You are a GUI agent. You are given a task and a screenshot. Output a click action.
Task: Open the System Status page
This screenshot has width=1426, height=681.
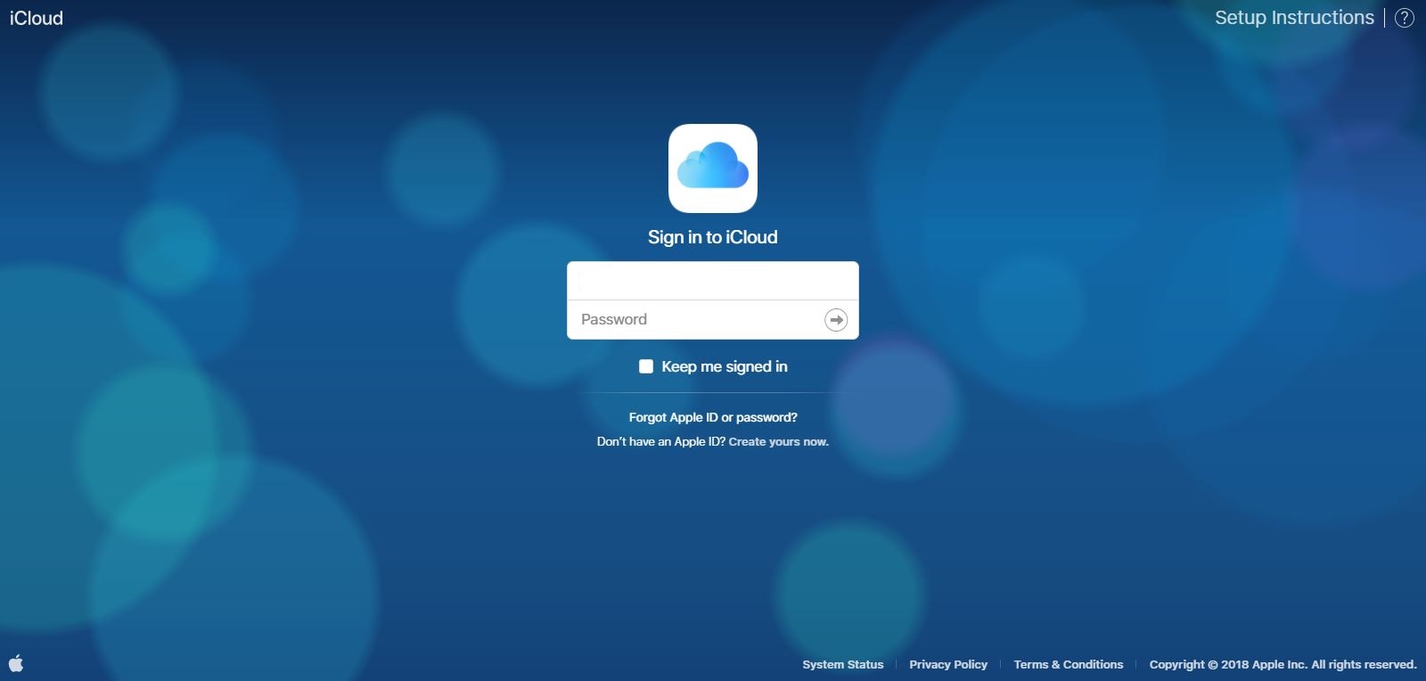pos(843,664)
